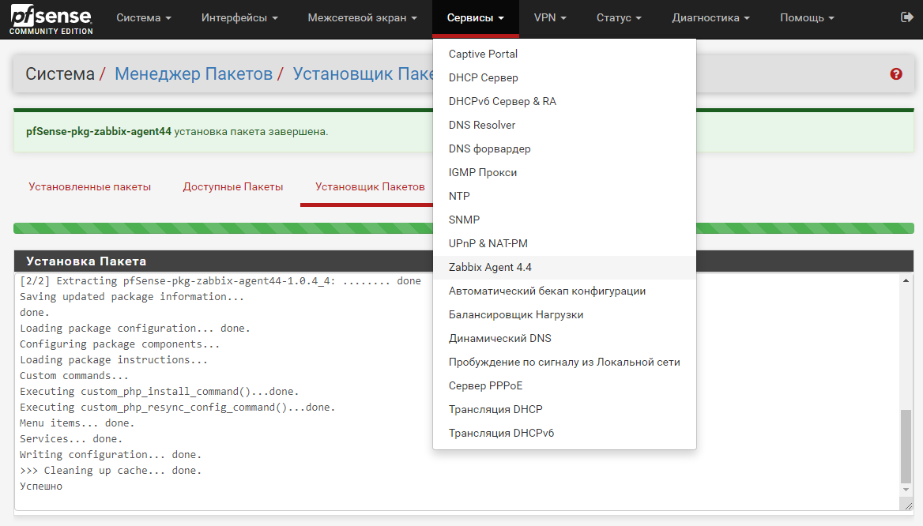Expand the Статус dropdown menu
This screenshot has width=923, height=526.
point(619,17)
